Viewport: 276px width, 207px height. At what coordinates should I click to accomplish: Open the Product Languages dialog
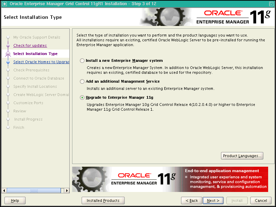(x=242, y=156)
